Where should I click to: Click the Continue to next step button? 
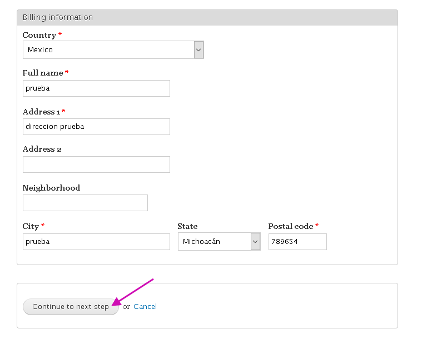point(71,307)
